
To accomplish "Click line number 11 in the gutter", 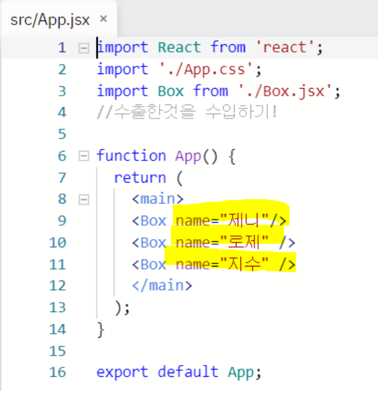I will 58,265.
